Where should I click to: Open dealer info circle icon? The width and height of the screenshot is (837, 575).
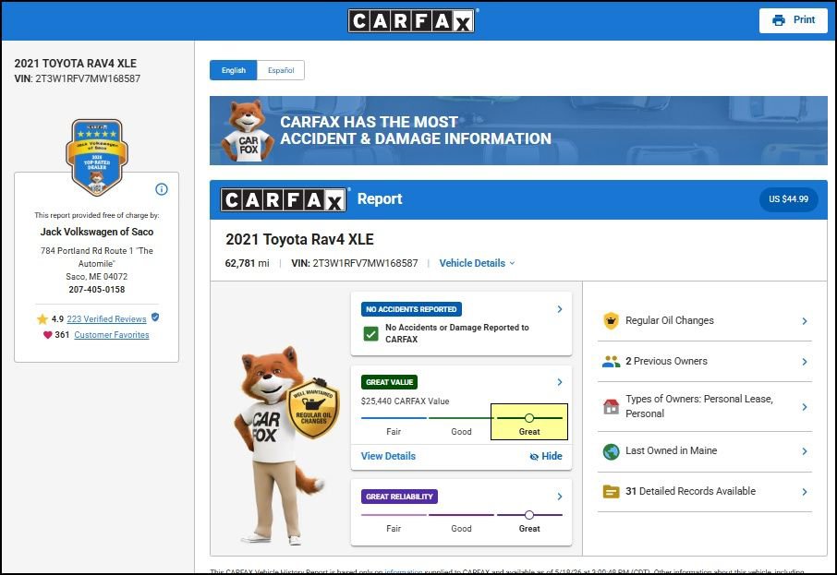(x=161, y=189)
